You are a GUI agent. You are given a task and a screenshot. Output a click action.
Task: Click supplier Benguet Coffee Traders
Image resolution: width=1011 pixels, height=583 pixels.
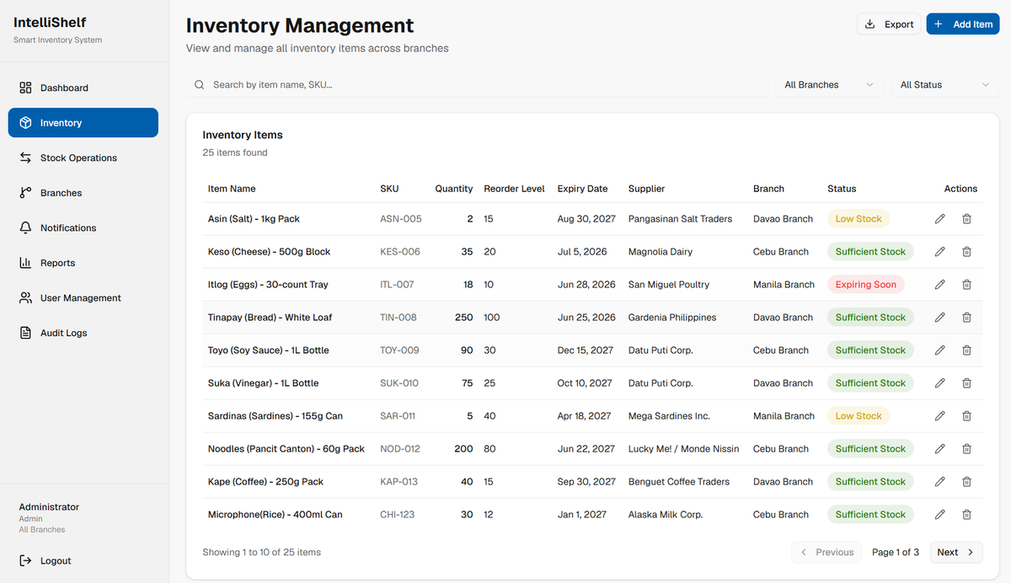pos(679,482)
